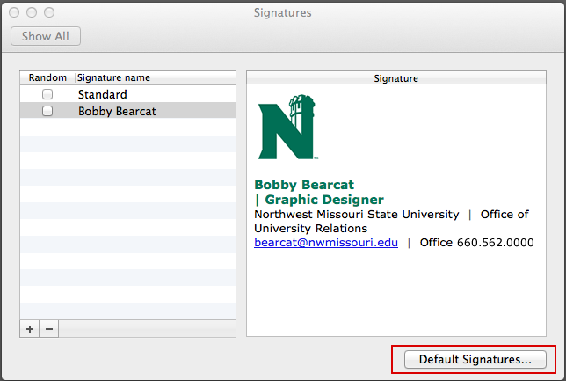
Task: Select the Standard signature row
Action: [x=127, y=94]
